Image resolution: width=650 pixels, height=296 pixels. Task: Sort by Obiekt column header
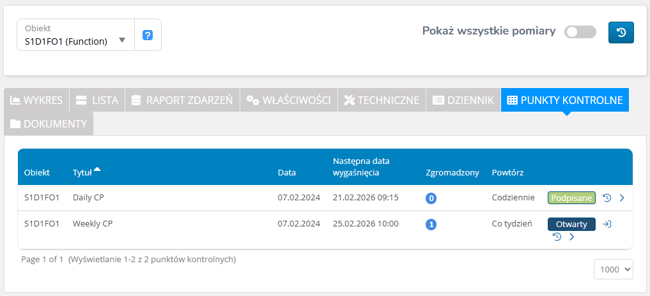[x=37, y=173]
